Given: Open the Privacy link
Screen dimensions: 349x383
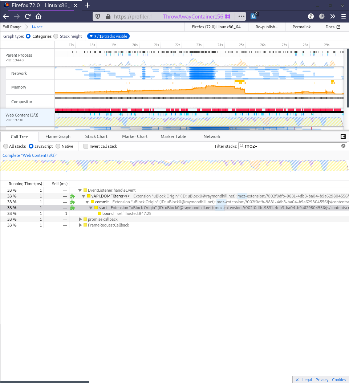Looking at the screenshot, I should [322, 380].
